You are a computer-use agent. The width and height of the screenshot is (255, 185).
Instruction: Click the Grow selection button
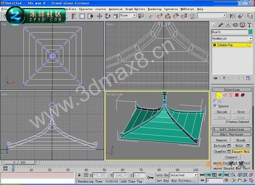(241, 112)
